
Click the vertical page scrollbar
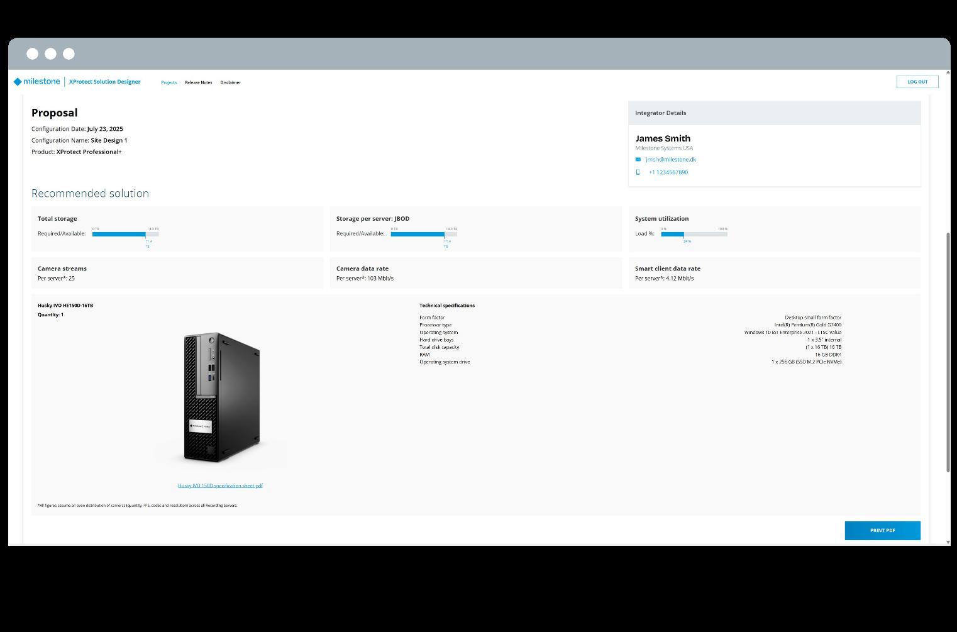point(948,352)
